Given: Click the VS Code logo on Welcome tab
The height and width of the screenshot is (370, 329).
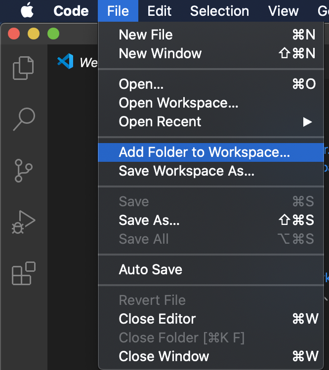Looking at the screenshot, I should click(x=65, y=61).
